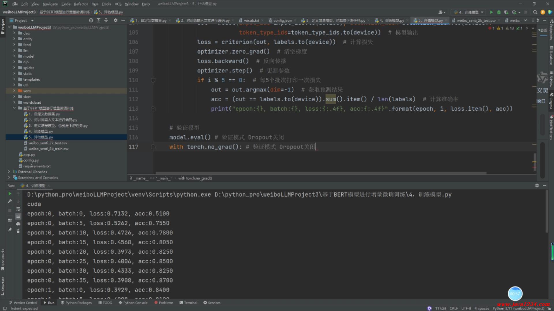Screen dimensions: 554x311
Task: Toggle soft-wrap in the console output
Action: [18, 209]
